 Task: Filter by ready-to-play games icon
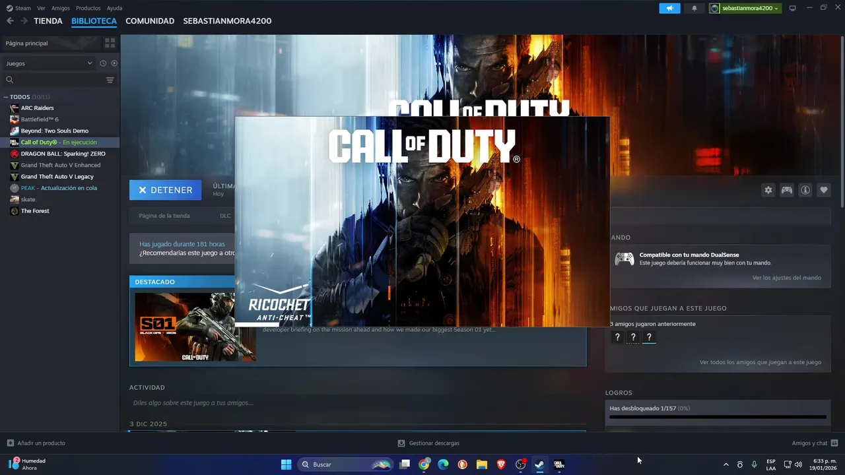tap(114, 63)
